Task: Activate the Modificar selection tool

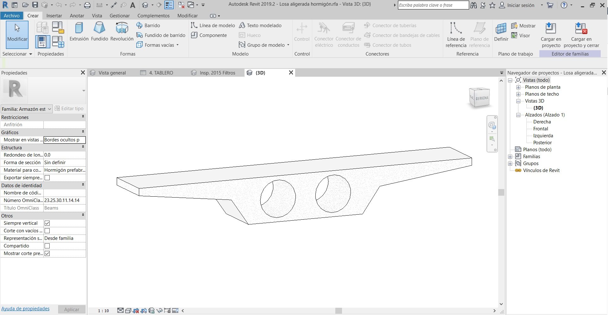Action: pos(17,34)
